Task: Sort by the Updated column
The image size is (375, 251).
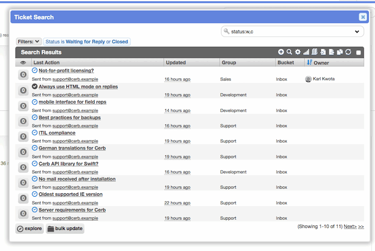Action: pos(176,63)
